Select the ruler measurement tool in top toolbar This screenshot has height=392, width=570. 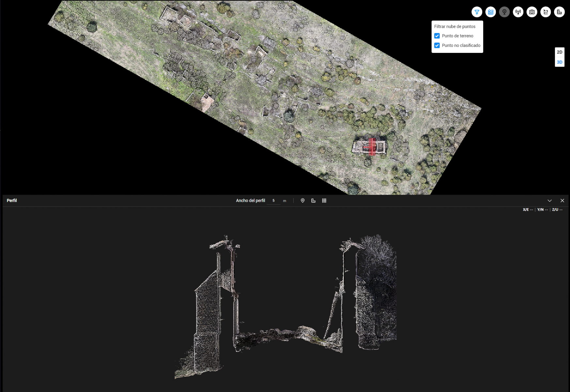tap(559, 12)
